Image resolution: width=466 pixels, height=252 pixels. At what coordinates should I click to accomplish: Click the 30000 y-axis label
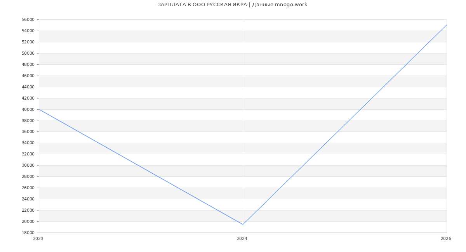tap(28, 166)
